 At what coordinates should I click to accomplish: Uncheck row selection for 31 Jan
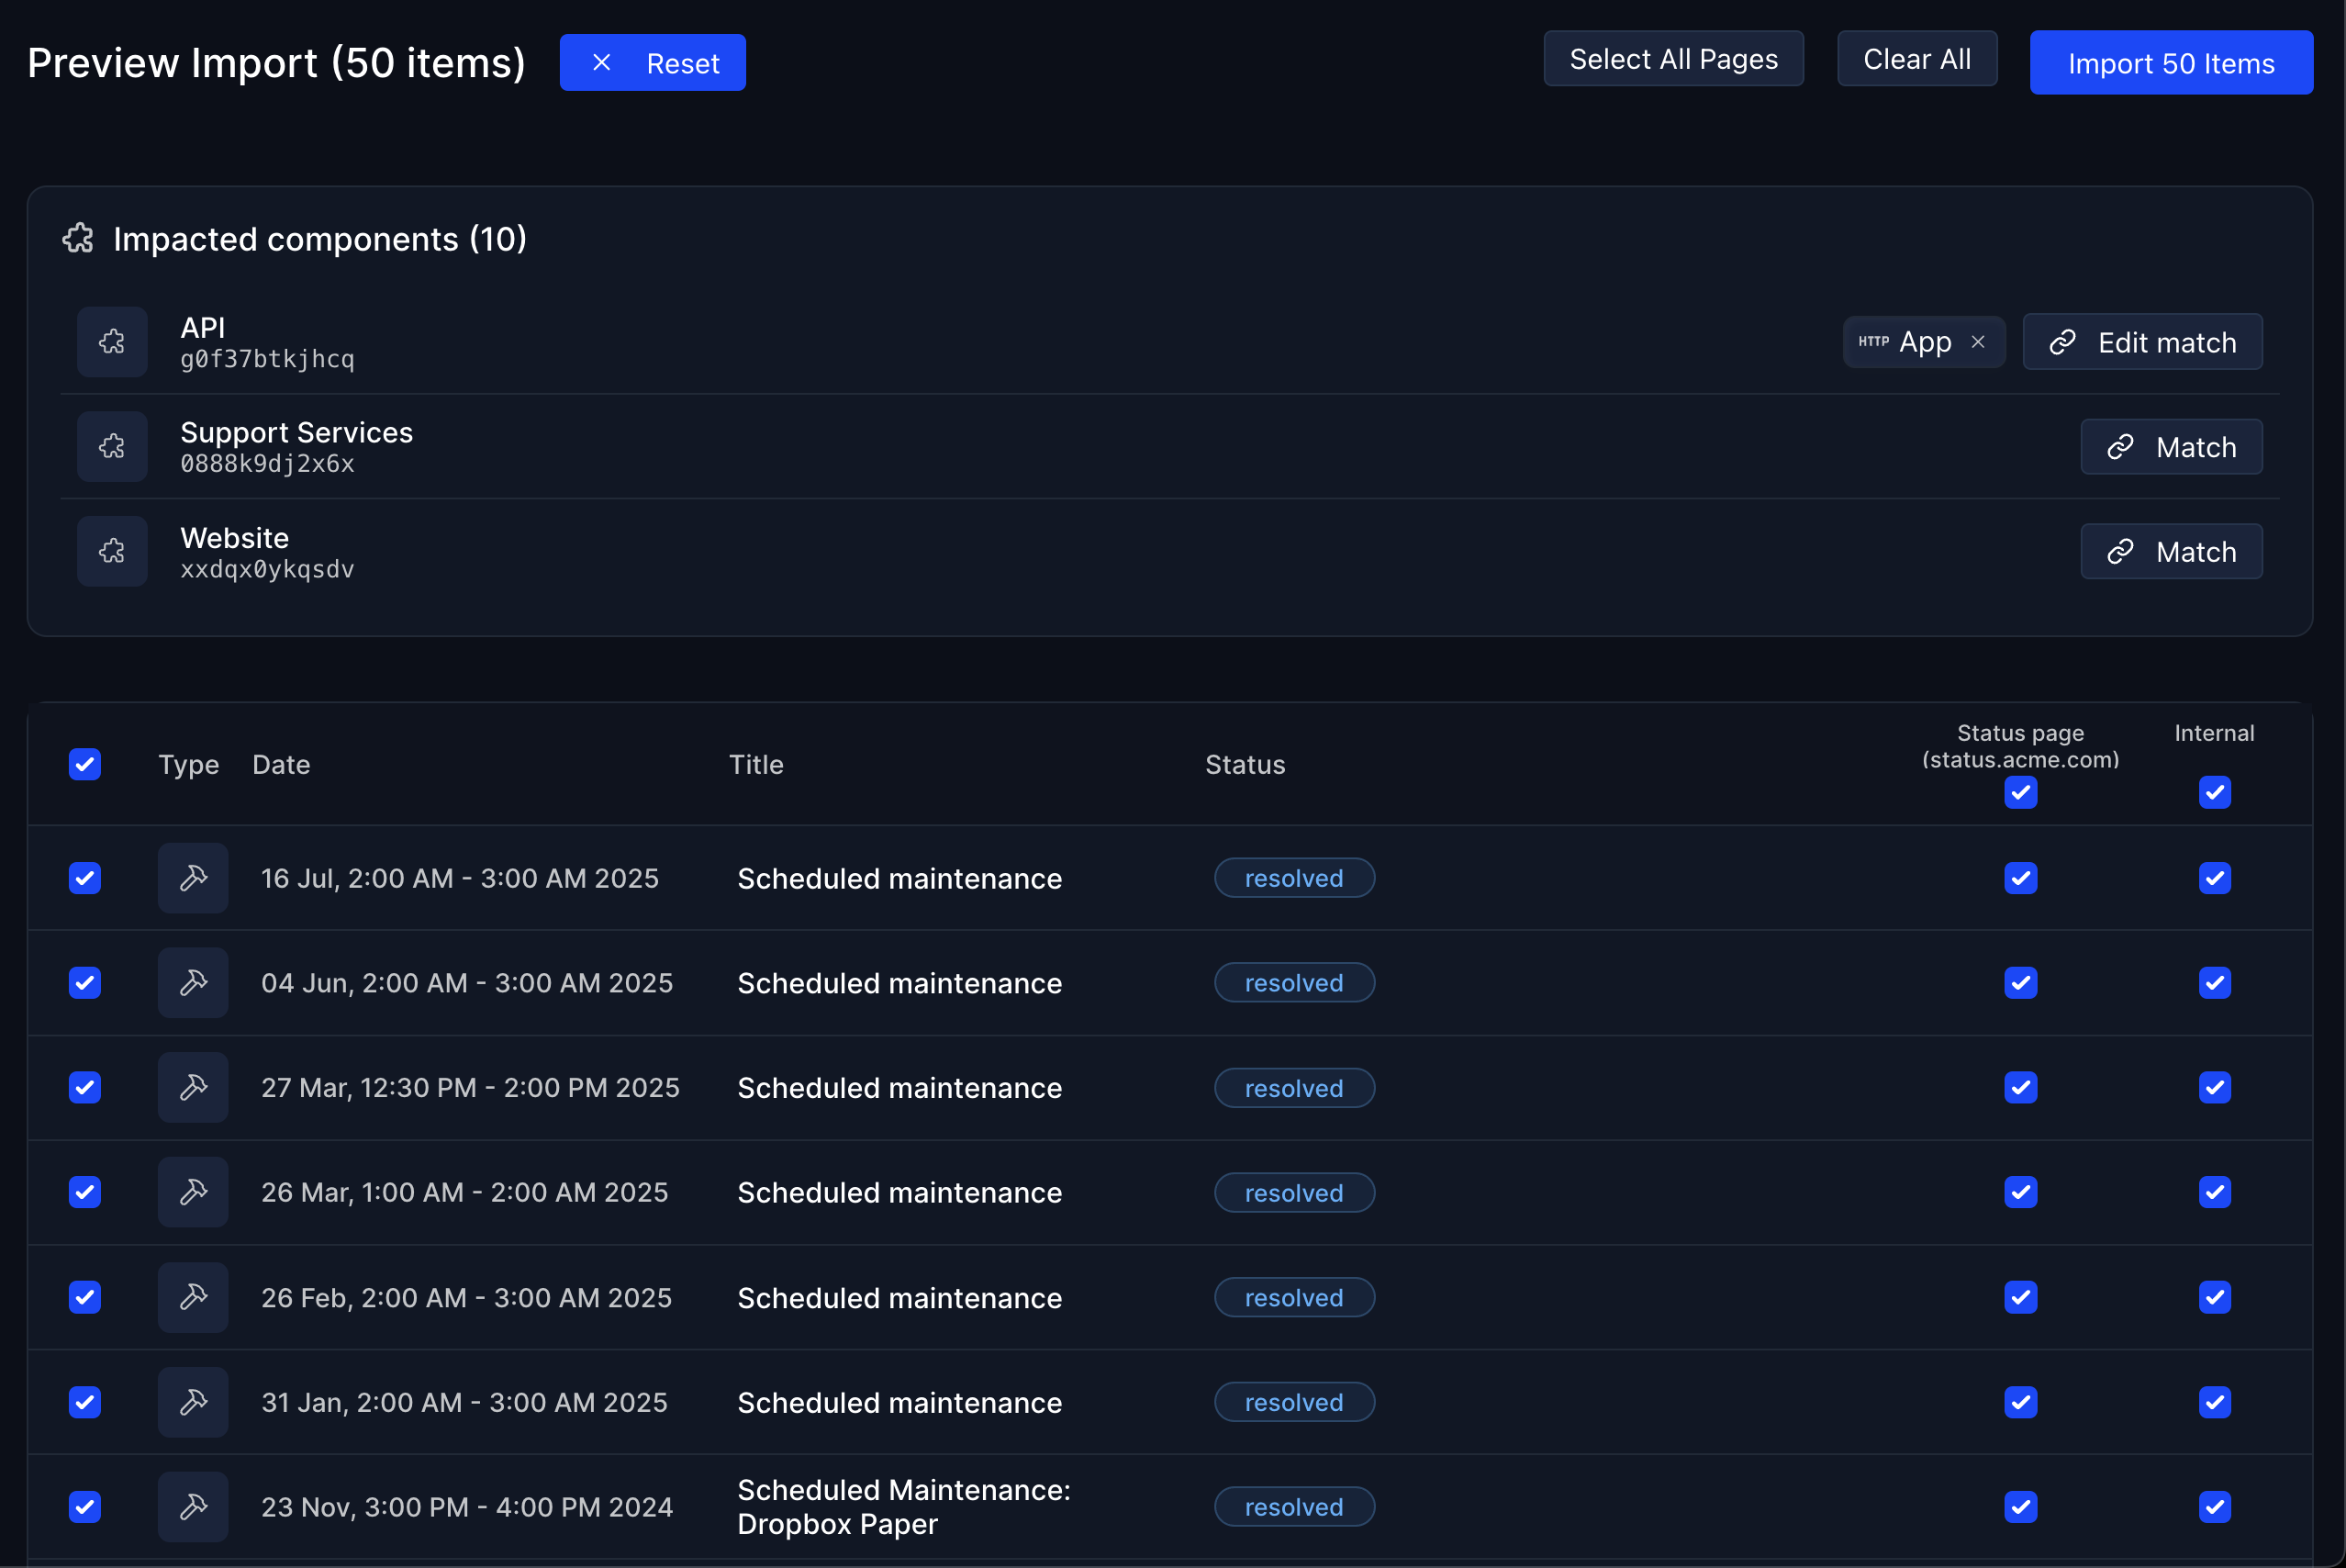pos(85,1402)
